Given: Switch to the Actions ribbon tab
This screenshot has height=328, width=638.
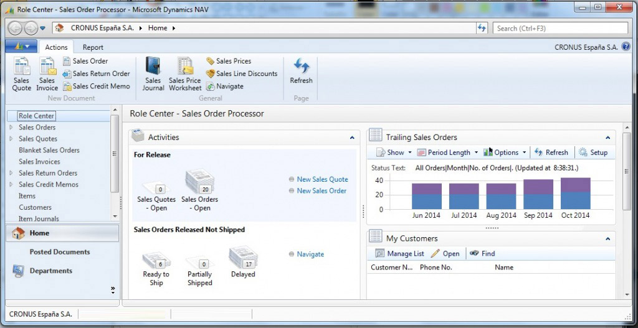Looking at the screenshot, I should [56, 47].
